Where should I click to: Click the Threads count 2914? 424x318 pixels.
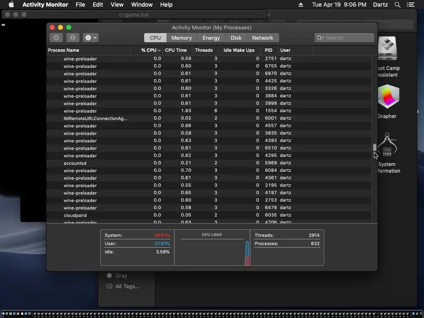(314, 235)
